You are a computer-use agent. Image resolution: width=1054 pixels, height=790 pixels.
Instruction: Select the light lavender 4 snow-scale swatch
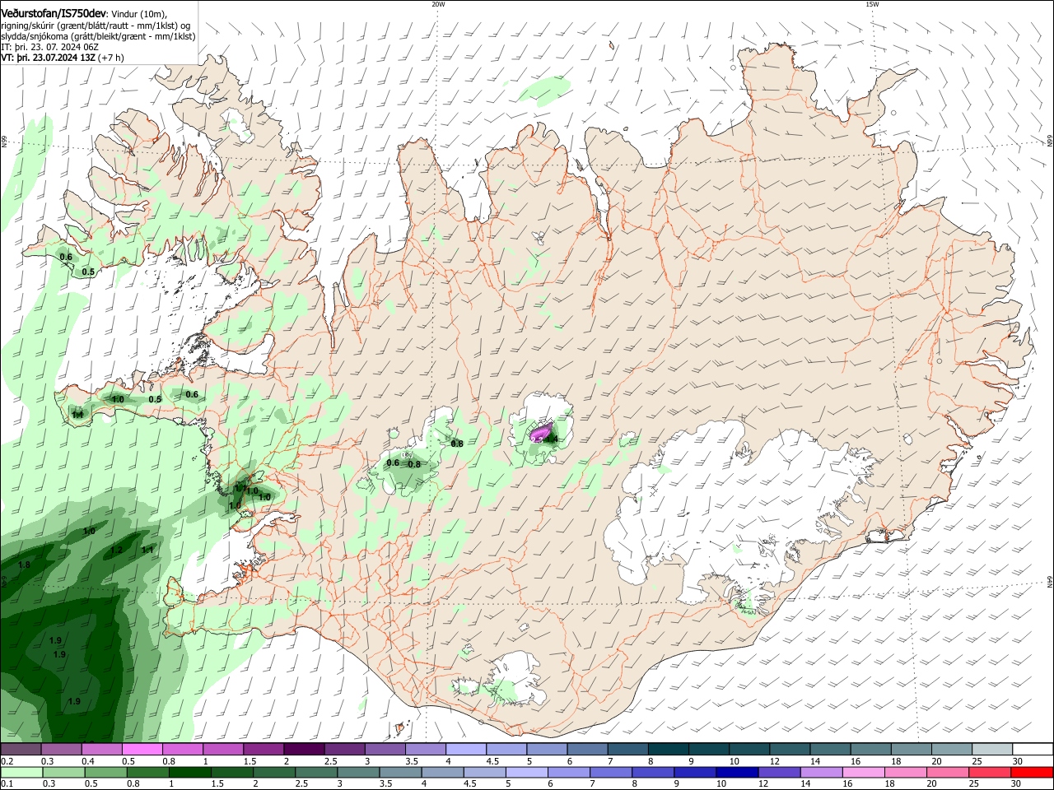pos(465,750)
